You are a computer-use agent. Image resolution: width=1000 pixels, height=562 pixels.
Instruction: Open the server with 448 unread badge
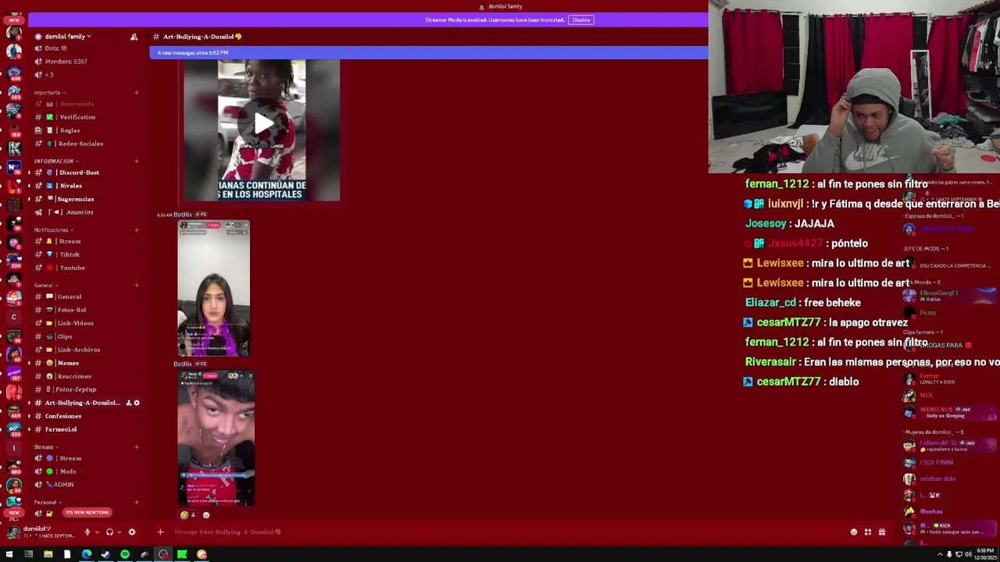pos(13,72)
